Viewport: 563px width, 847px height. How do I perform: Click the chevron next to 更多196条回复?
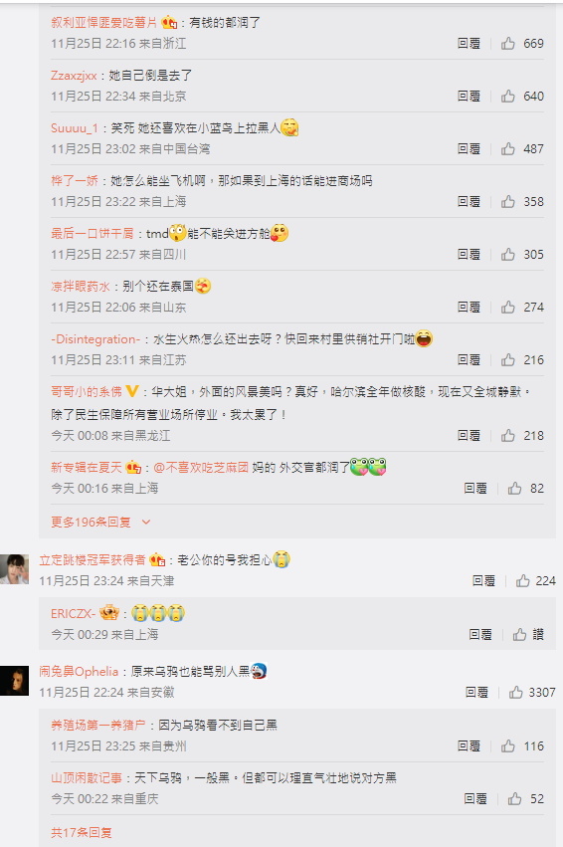tap(146, 523)
